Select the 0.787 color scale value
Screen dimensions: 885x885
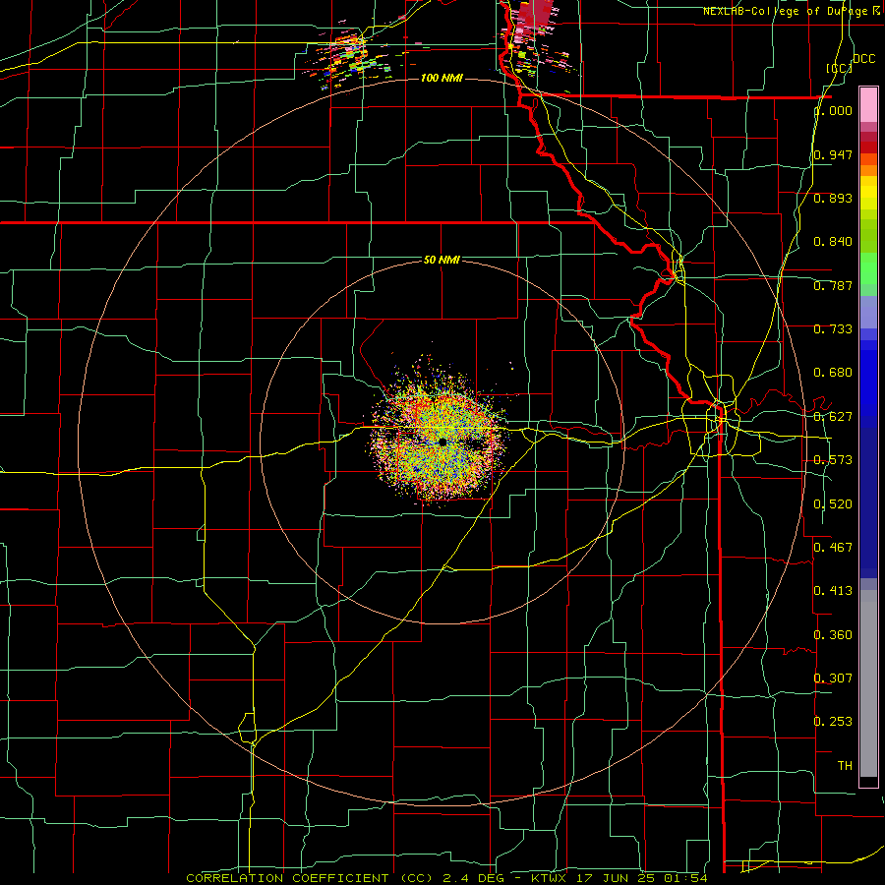[x=833, y=285]
